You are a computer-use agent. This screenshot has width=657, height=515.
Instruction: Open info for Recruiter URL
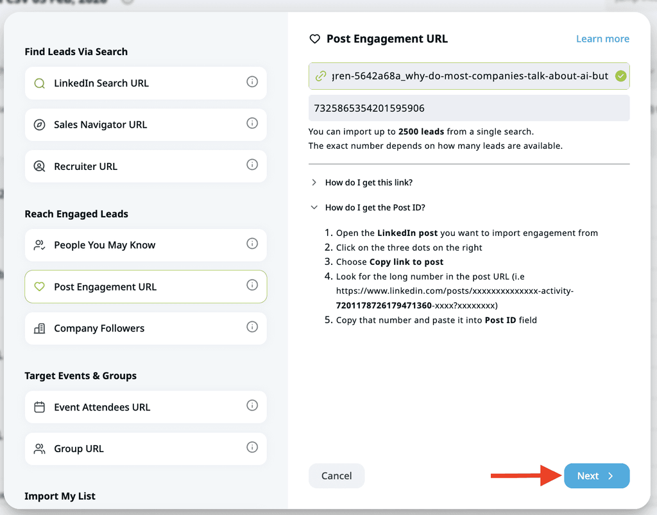tap(252, 165)
